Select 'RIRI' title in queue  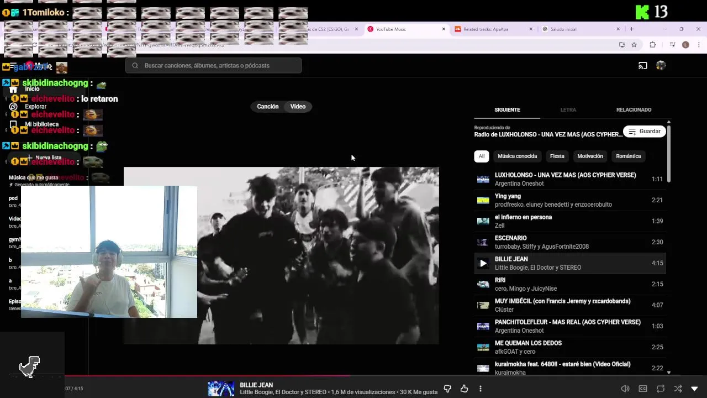(500, 280)
